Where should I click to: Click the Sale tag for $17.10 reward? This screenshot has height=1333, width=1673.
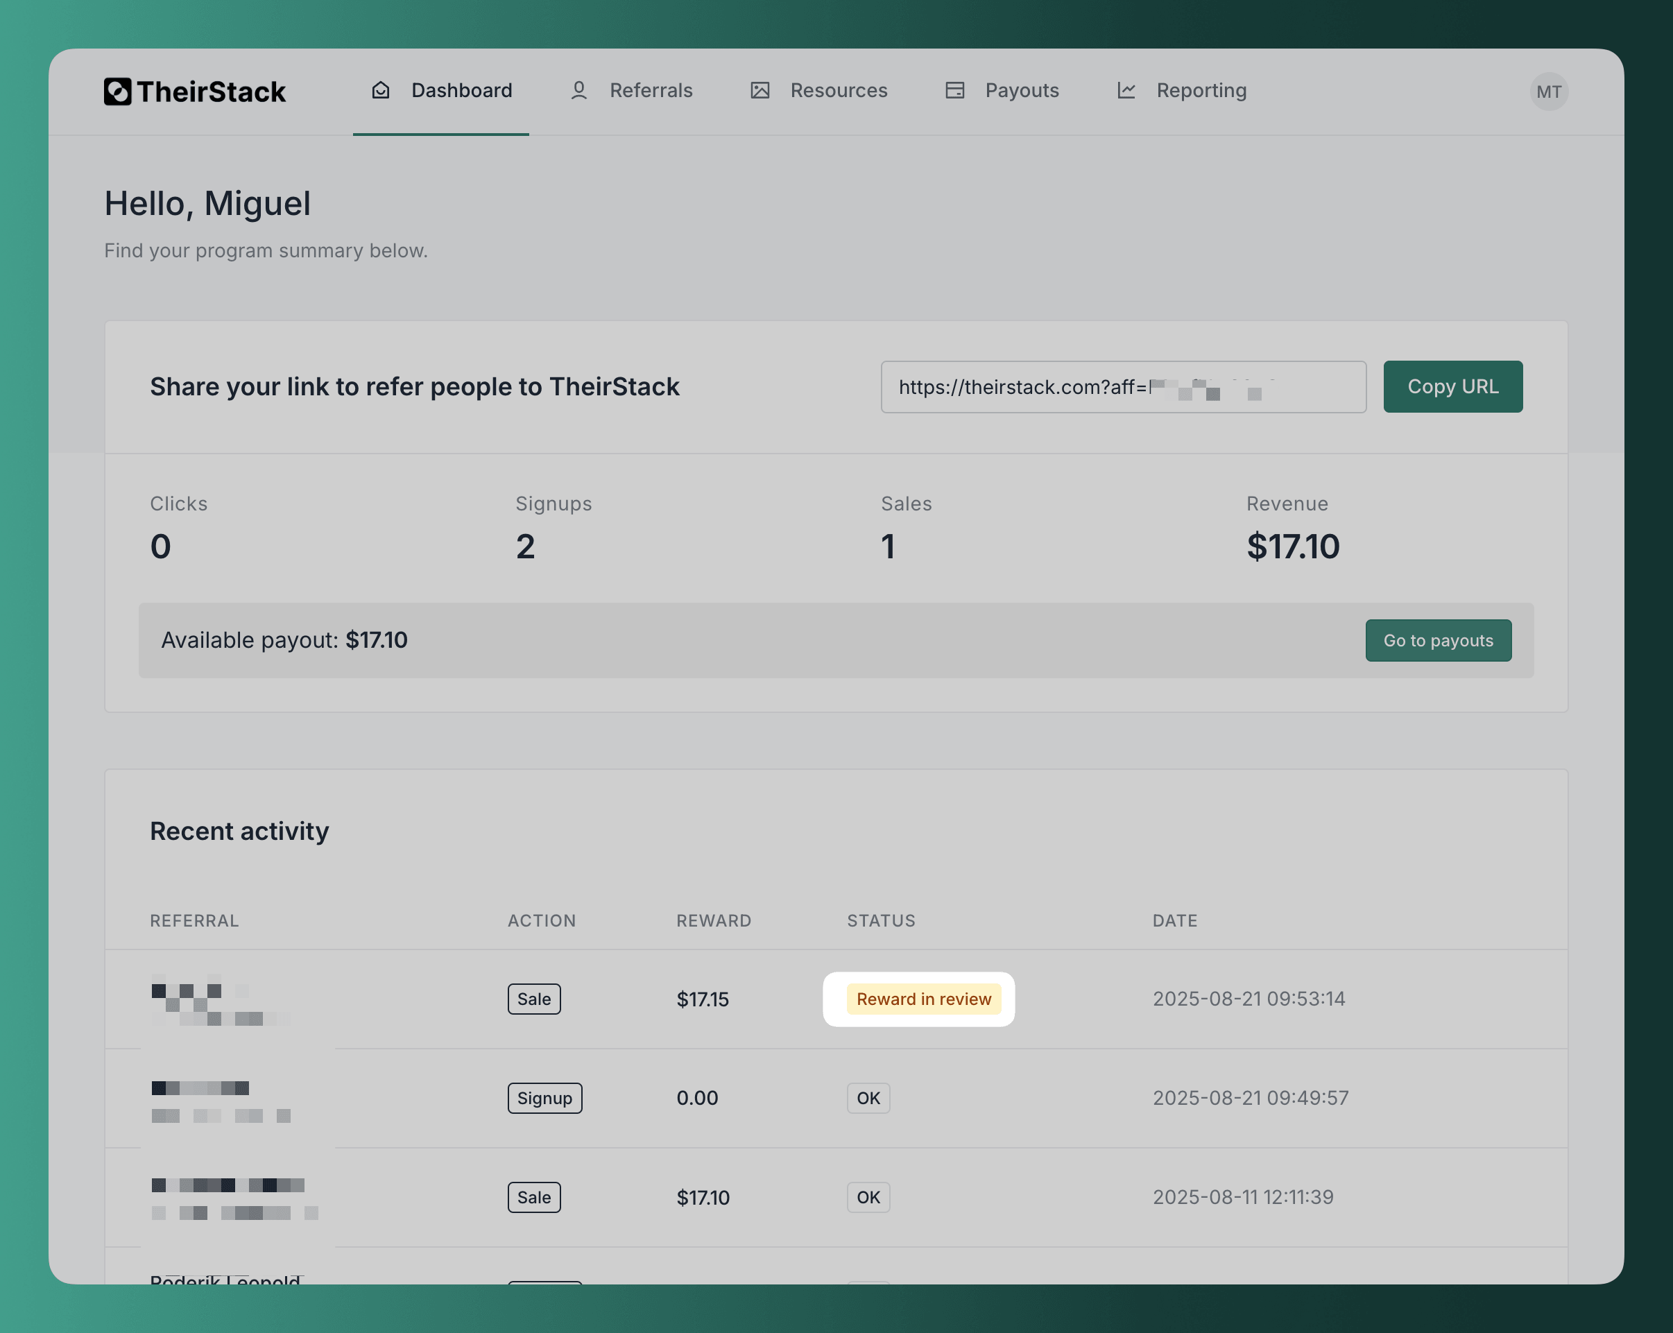tap(534, 1197)
